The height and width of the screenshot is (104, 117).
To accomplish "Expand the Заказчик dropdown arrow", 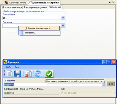I will pos(63,26).
